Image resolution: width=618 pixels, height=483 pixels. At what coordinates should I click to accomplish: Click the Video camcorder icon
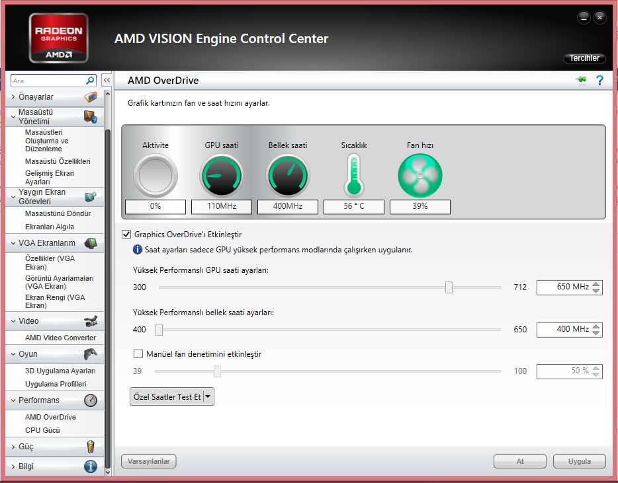tap(91, 321)
